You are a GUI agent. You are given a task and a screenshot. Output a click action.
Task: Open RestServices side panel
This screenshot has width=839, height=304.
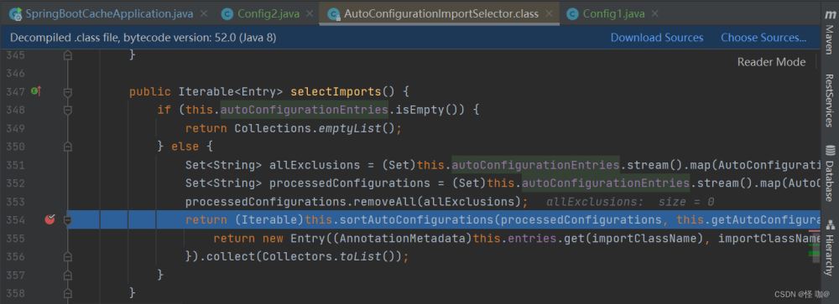tap(830, 100)
